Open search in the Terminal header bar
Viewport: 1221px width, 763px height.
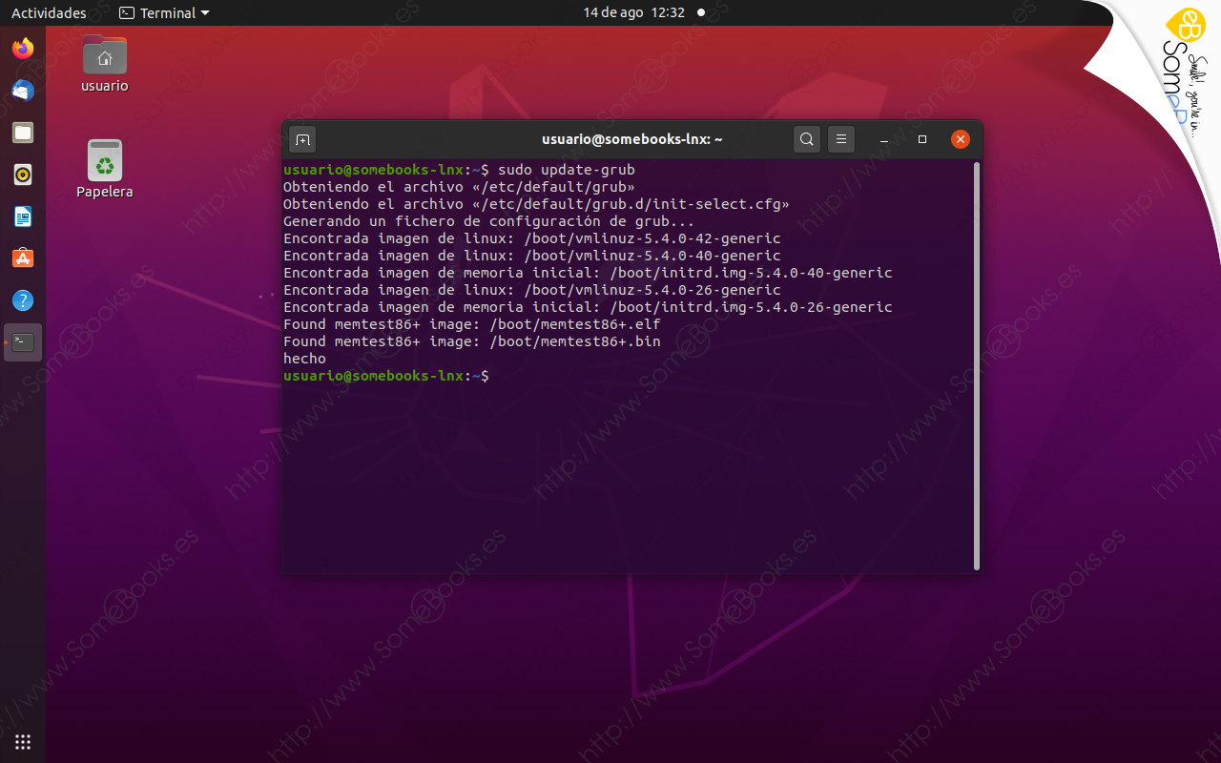coord(806,139)
